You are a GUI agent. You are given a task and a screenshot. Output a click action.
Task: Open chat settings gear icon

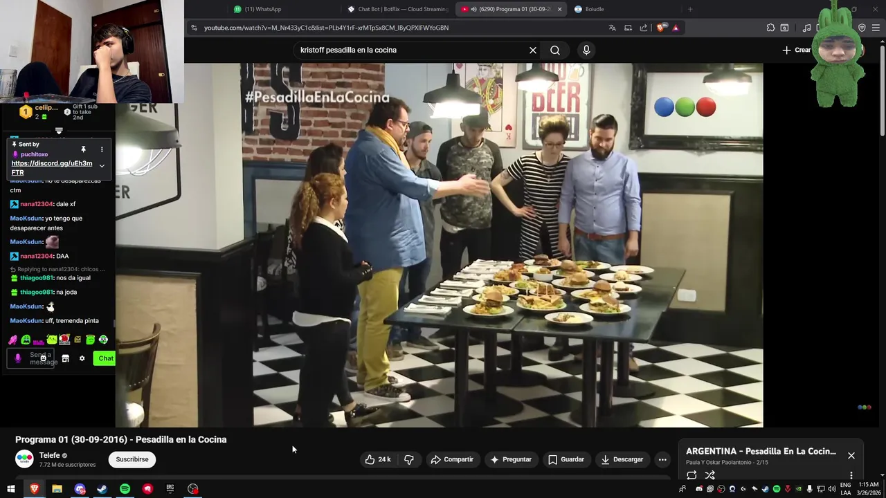coord(82,358)
